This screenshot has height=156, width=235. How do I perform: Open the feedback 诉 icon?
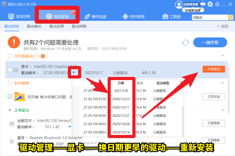pyautogui.click(x=210, y=4)
